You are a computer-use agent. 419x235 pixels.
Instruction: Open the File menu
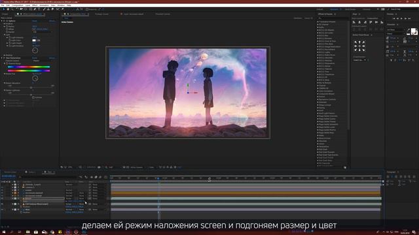pyautogui.click(x=3, y=5)
